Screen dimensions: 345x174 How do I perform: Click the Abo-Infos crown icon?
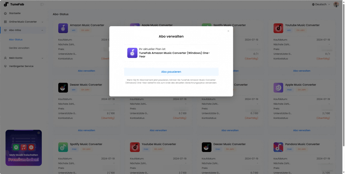pos(5,30)
